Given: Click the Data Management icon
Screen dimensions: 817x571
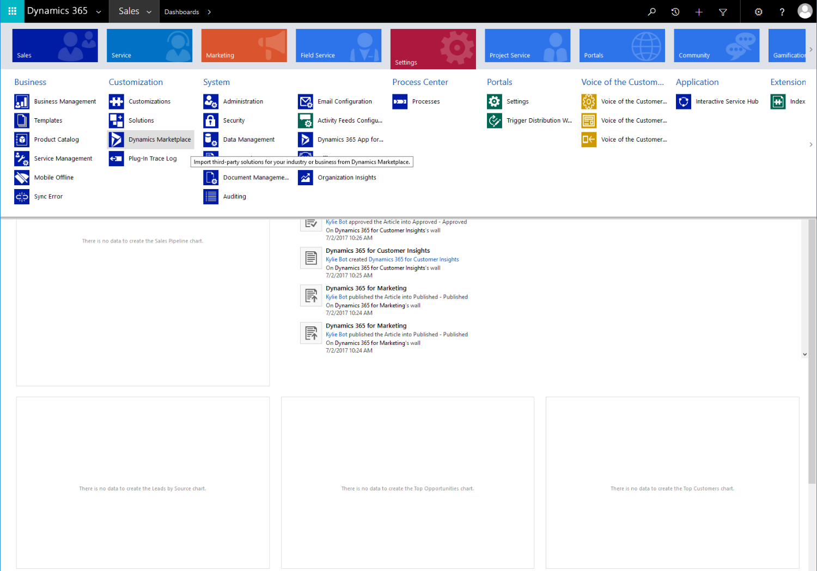Looking at the screenshot, I should 211,139.
